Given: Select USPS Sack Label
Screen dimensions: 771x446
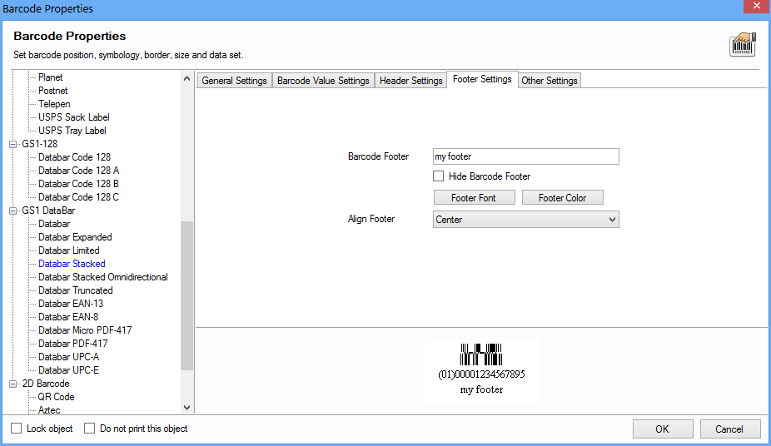Looking at the screenshot, I should point(74,116).
